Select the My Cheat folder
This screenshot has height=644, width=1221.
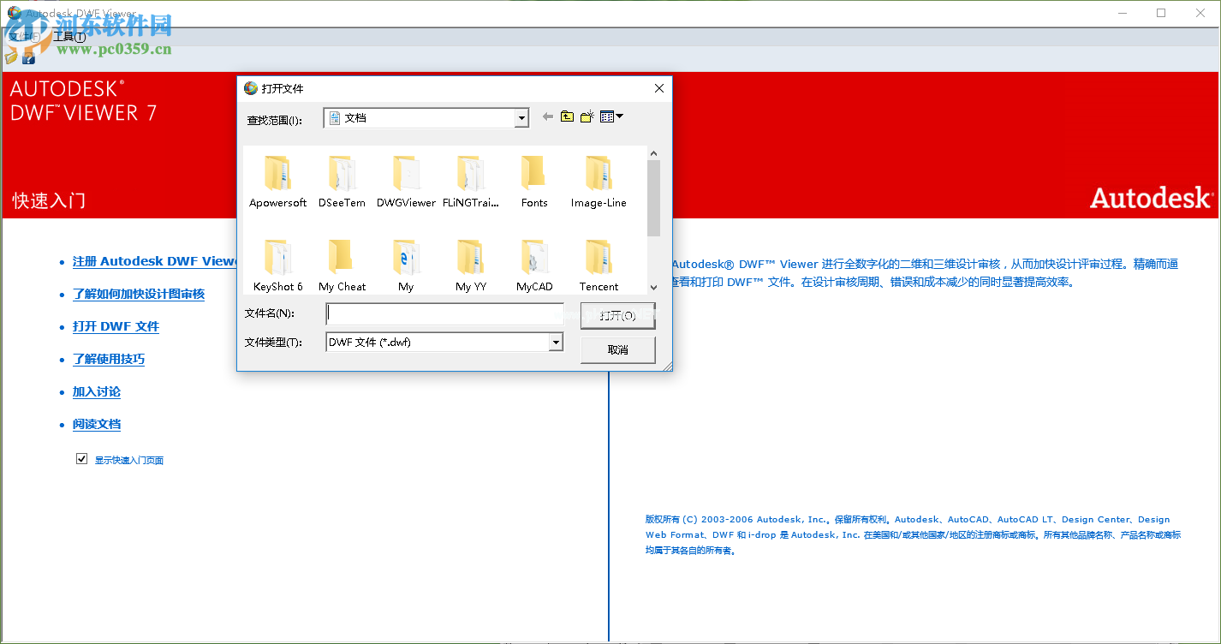tap(342, 265)
